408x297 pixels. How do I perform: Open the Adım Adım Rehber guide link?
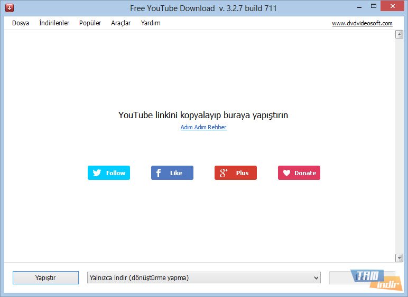[203, 127]
